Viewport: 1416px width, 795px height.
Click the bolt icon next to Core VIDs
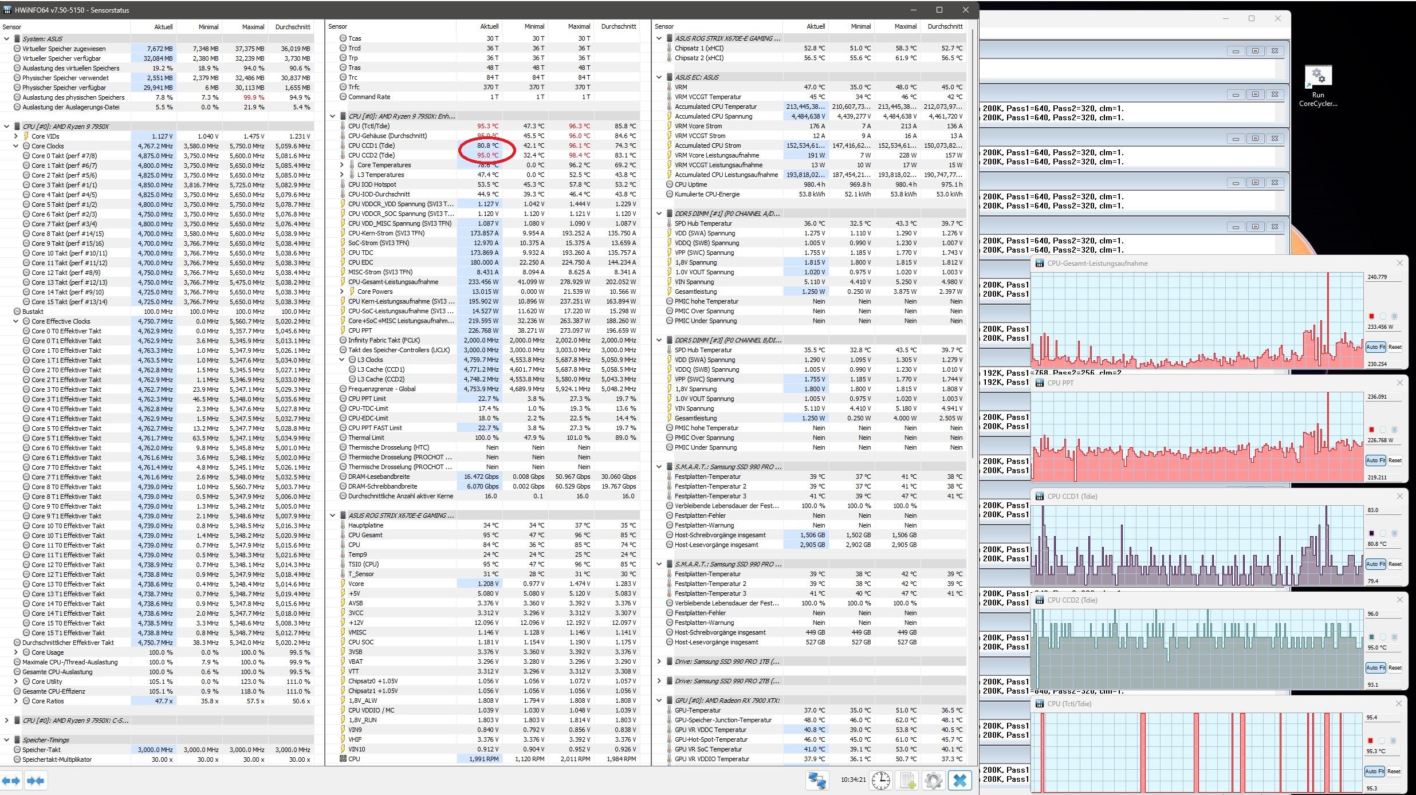coord(26,136)
